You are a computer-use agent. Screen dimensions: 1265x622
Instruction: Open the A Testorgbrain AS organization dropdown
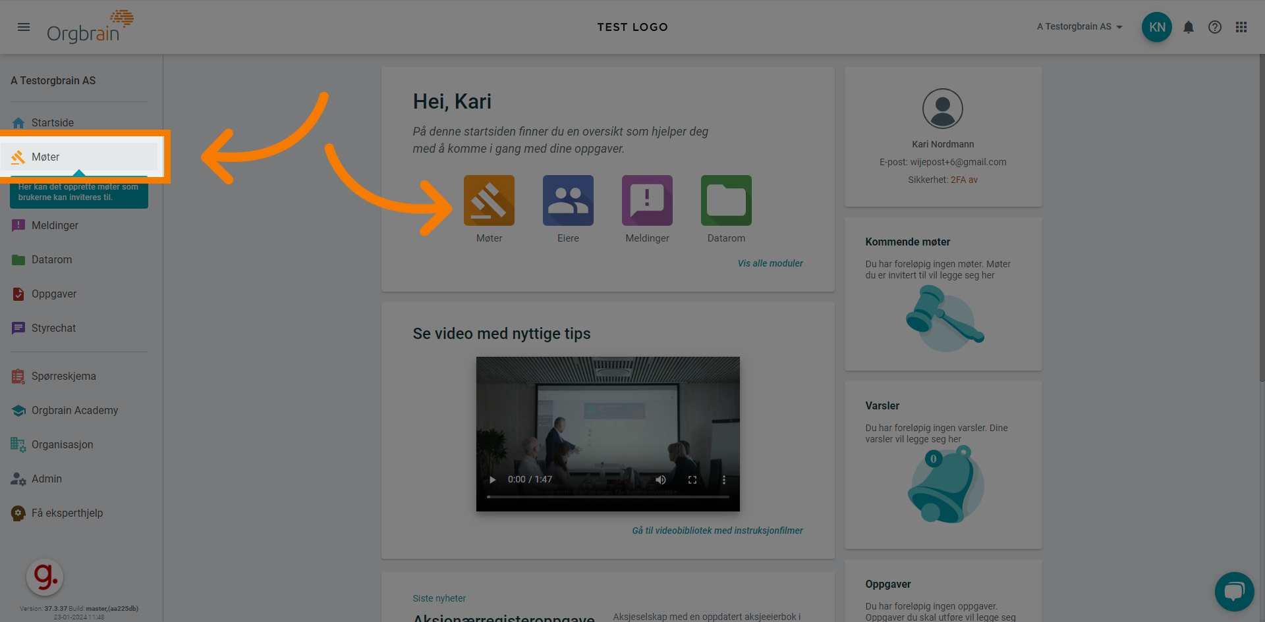coord(1080,27)
